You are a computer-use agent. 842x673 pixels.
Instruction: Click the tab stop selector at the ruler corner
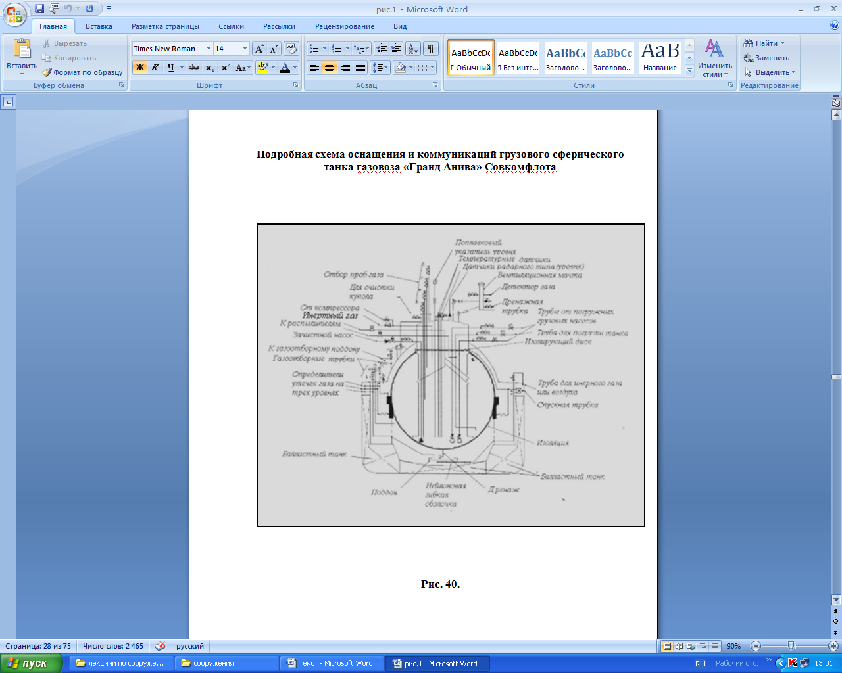click(x=8, y=102)
